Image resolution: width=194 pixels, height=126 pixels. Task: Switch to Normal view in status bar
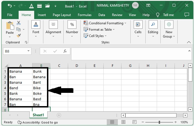pos(112,122)
